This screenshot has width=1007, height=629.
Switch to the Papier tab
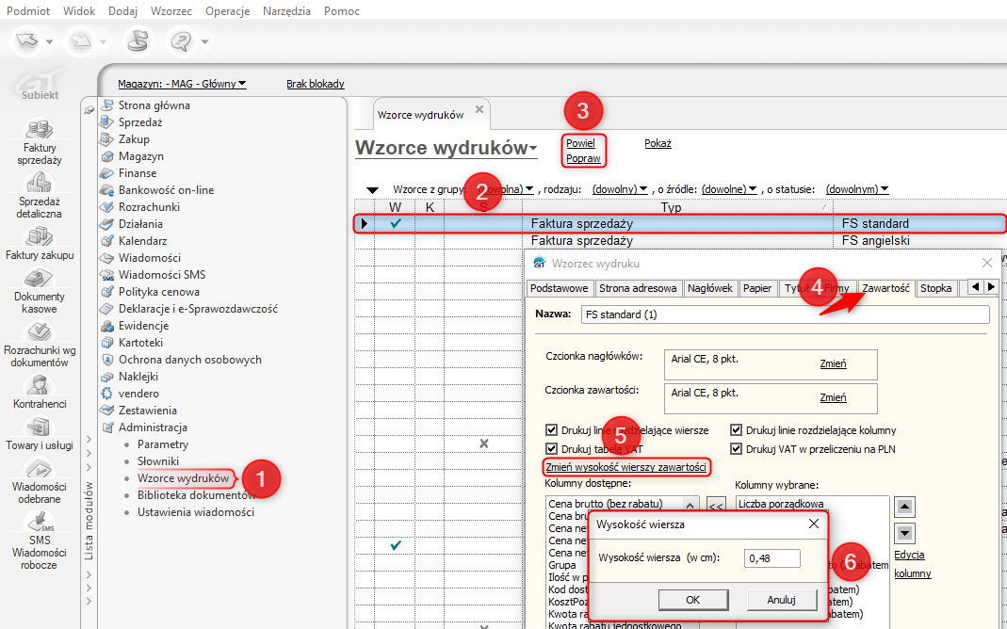click(x=757, y=288)
